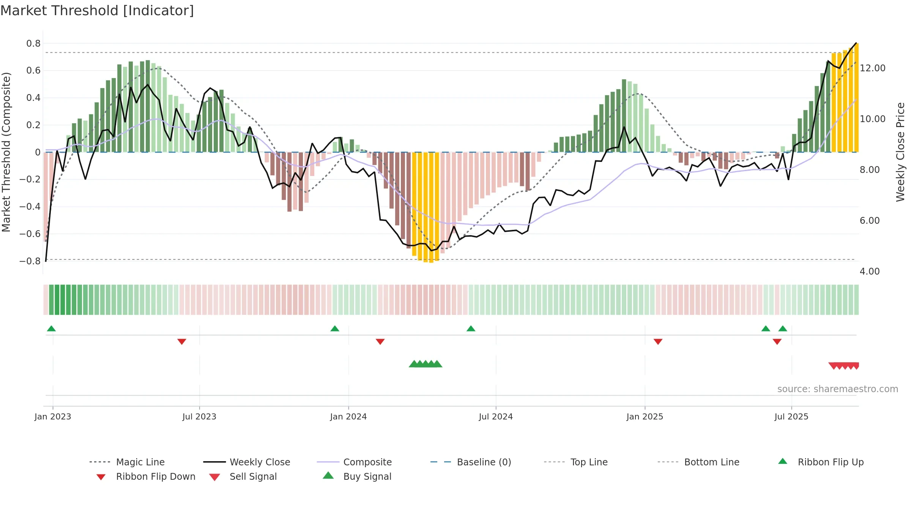Toggle the Top Line legend entry
The image size is (911, 512).
(576, 462)
